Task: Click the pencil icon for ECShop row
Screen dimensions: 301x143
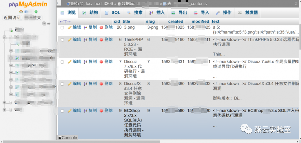Action: 70,111
